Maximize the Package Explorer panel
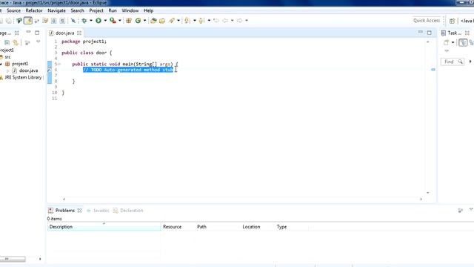 (x=37, y=33)
